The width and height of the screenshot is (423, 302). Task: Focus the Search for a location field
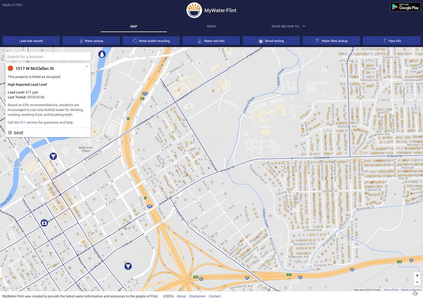tap(48, 56)
